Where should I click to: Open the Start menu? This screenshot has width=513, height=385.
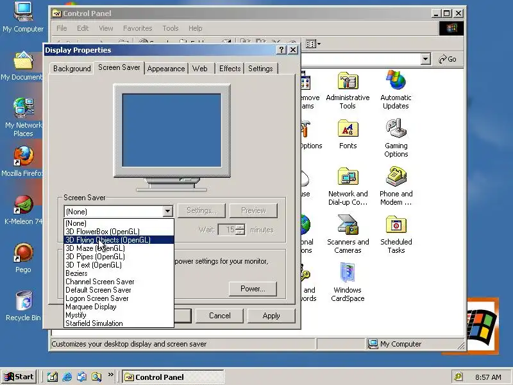point(19,377)
